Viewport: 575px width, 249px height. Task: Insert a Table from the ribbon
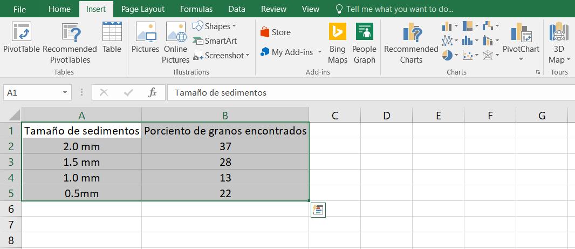click(x=112, y=32)
